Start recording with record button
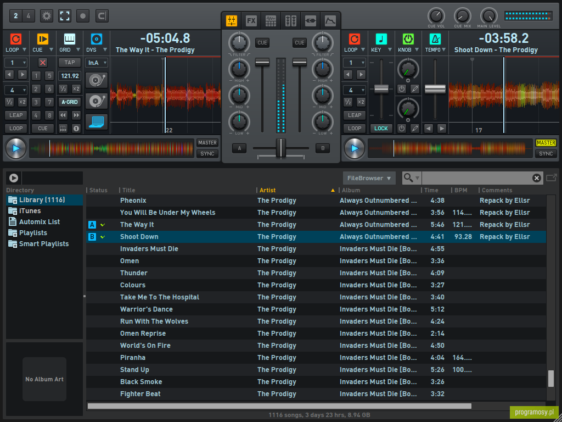 coord(83,16)
